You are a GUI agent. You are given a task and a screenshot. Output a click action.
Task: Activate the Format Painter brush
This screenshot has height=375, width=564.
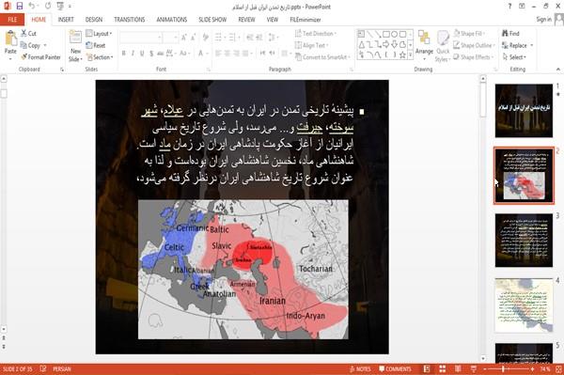pyautogui.click(x=23, y=56)
